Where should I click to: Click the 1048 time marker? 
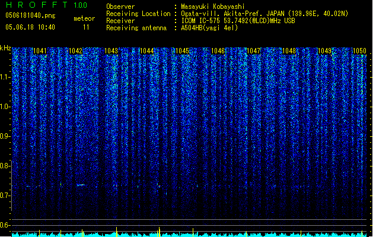click(x=289, y=51)
